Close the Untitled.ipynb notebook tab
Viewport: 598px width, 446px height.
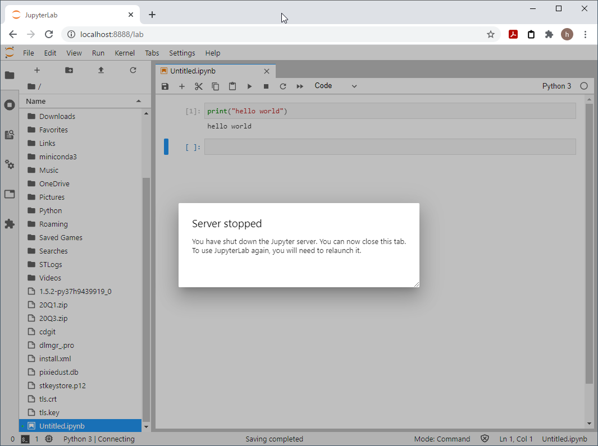pyautogui.click(x=267, y=71)
